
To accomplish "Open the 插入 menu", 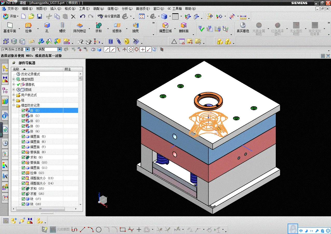I will pos(56,9).
